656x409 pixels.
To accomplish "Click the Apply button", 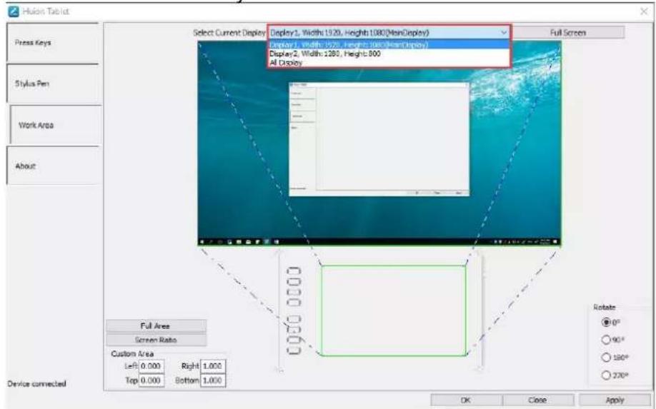I will (x=615, y=400).
